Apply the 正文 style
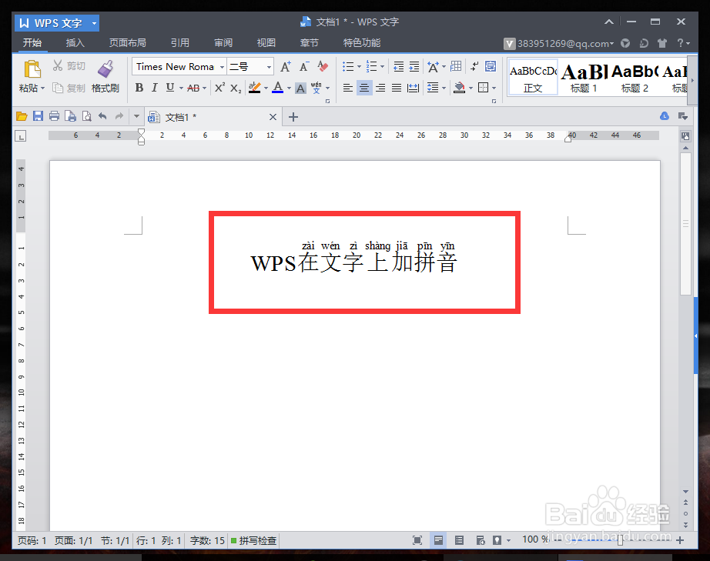 (533, 78)
